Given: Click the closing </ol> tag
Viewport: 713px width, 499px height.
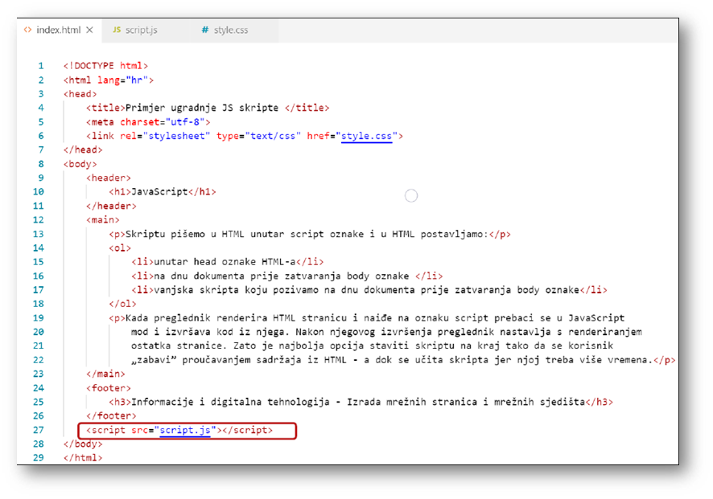Looking at the screenshot, I should pyautogui.click(x=122, y=304).
